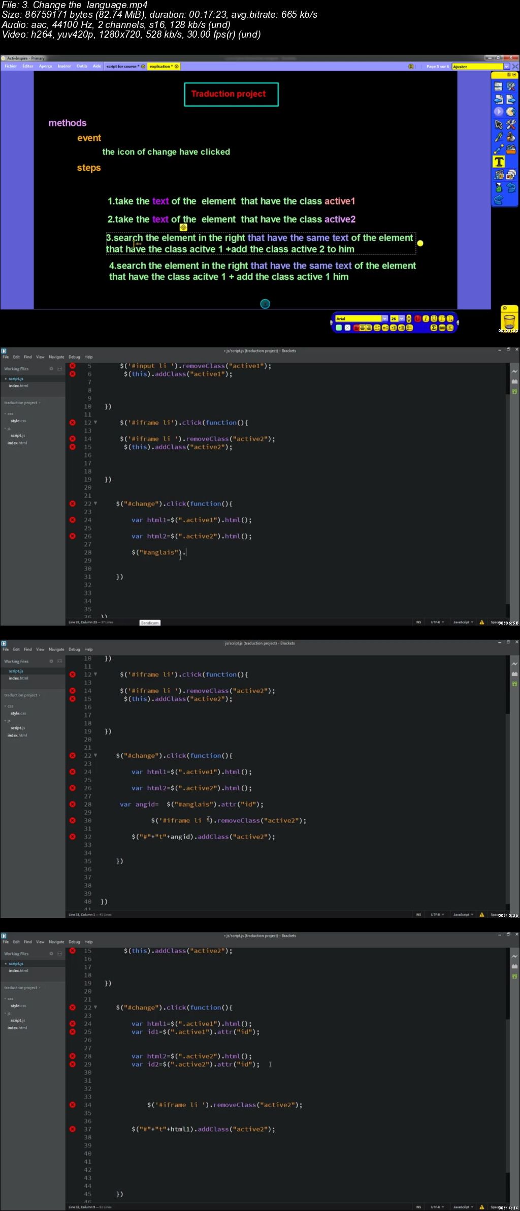Viewport: 520px width, 1211px height.
Task: Open Navigate menu in 00:10:36 Brackets window
Action: (x=56, y=649)
